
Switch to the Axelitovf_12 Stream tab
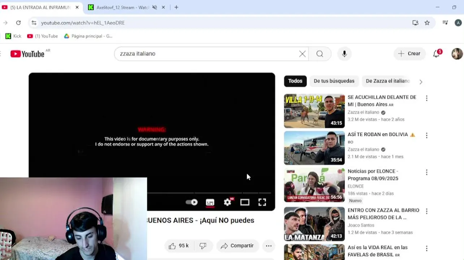123,7
